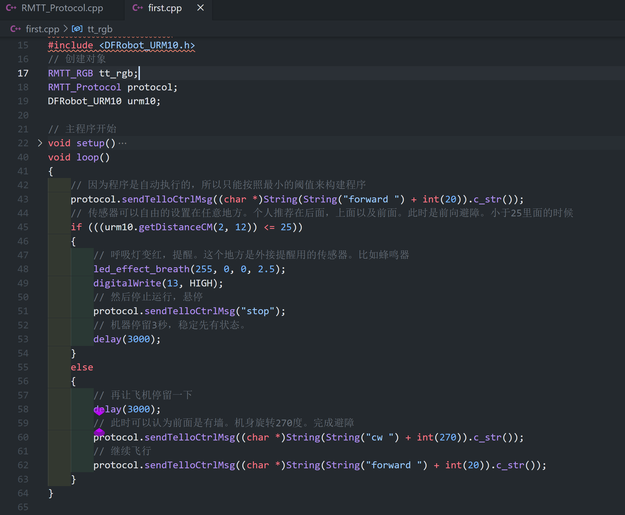Click the '// 创建对象' comment on line 16

[x=77, y=59]
